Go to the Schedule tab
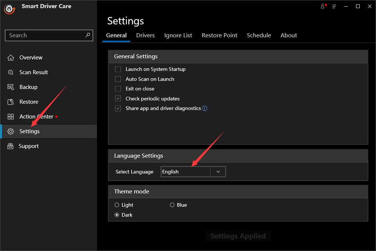Viewport: 376px width, 251px height. click(259, 35)
